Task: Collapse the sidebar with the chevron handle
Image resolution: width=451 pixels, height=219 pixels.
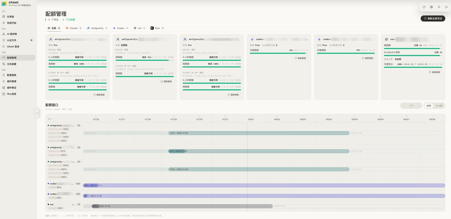Action: pos(37,112)
